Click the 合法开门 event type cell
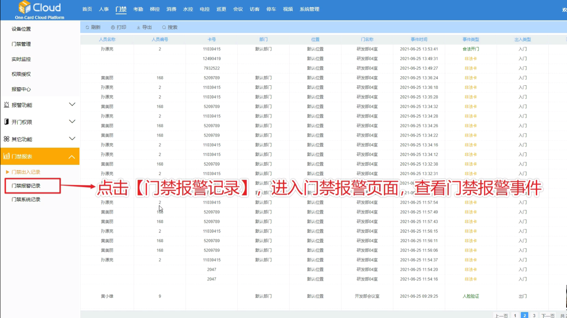Image resolution: width=567 pixels, height=318 pixels. [471, 49]
